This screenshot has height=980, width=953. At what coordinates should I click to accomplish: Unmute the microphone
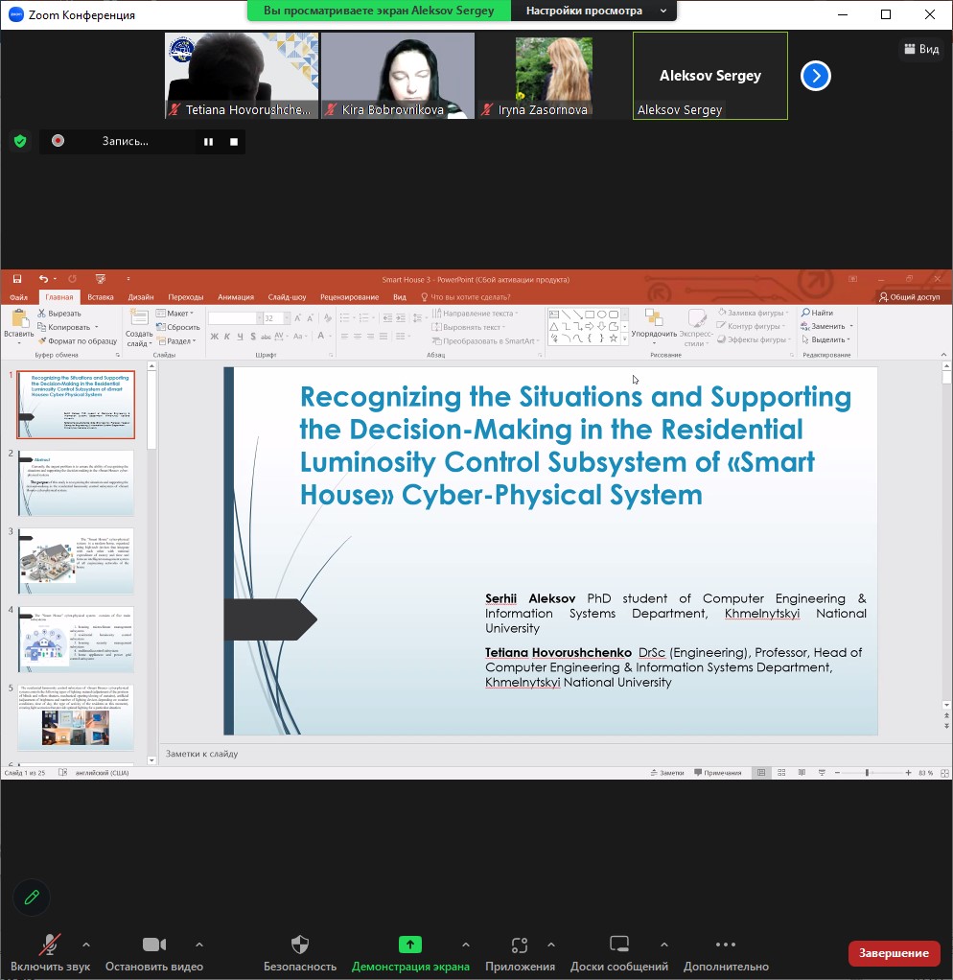click(49, 945)
